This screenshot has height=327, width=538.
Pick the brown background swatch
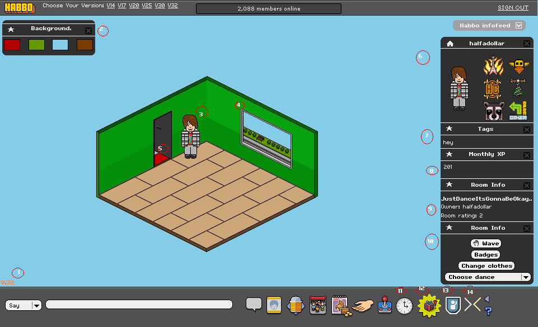click(85, 45)
